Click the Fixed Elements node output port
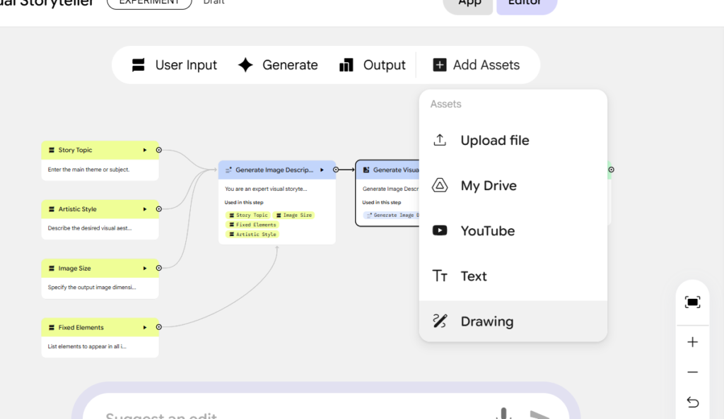Screen dimensions: 724x419 pos(159,327)
